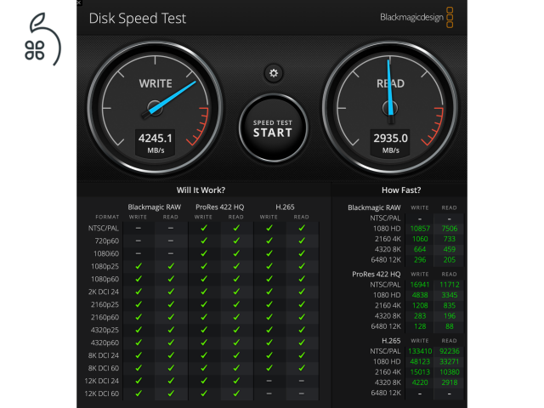Image resolution: width=544 pixels, height=408 pixels.
Task: Click Blackmagic RAW write dash for NTSC/PAL
Action: 138,228
